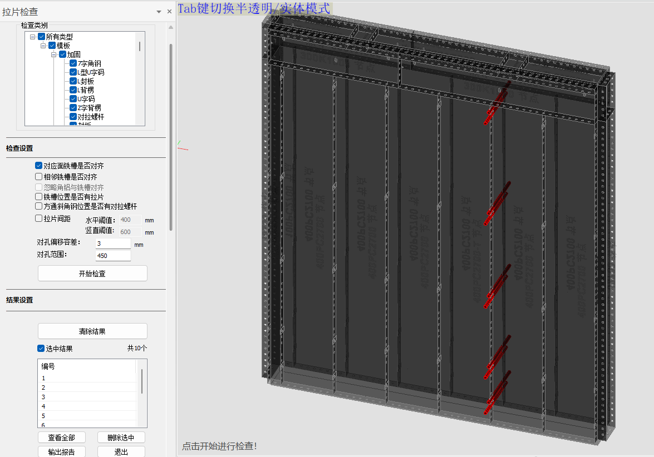654x457 pixels.
Task: Toggle the 选中结果 checkbox
Action: [41, 349]
